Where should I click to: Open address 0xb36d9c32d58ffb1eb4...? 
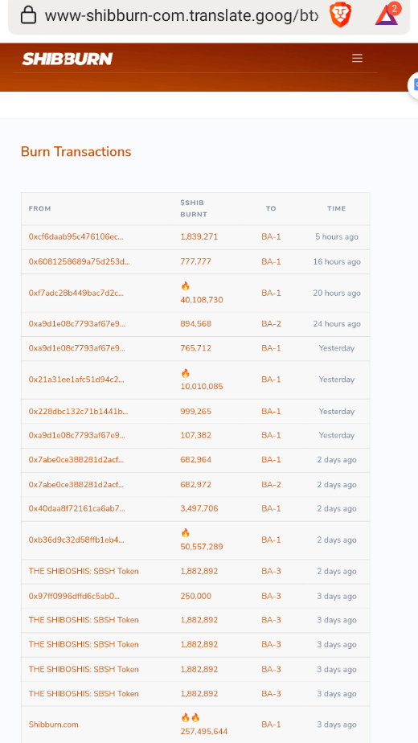click(76, 540)
